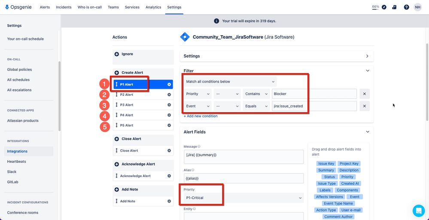Click the Project Key field tag
The image size is (429, 220).
coord(349,164)
